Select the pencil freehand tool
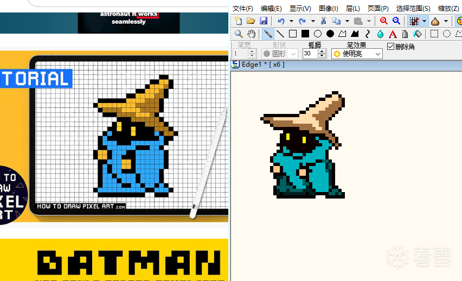This screenshot has width=462, height=281. tap(268, 34)
